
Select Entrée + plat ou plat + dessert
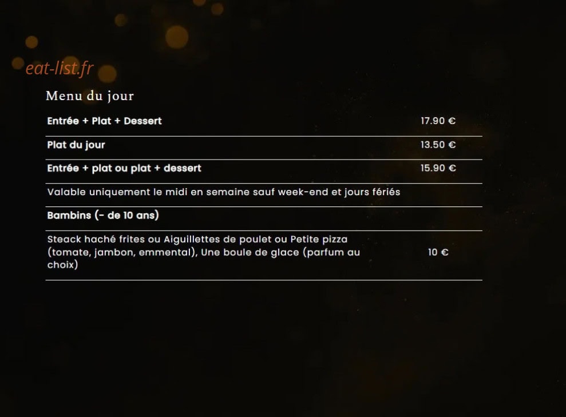124,169
